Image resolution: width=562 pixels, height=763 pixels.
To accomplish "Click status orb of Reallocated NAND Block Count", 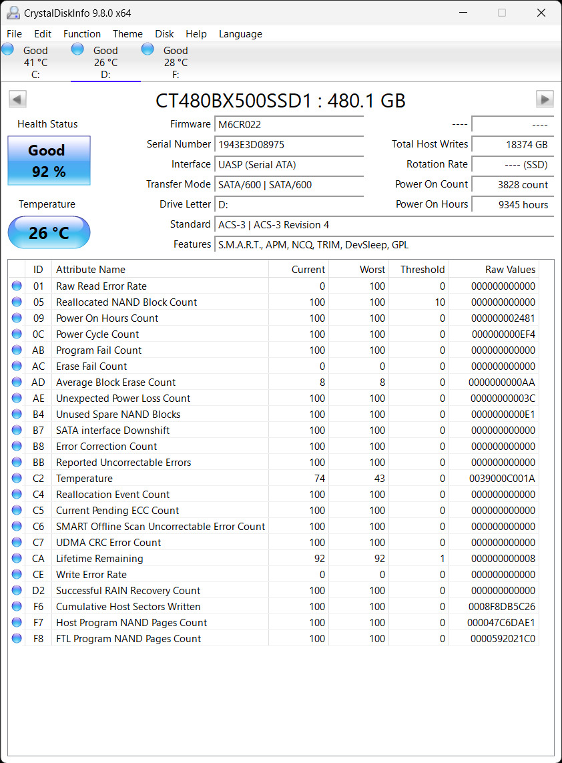I will click(x=17, y=302).
